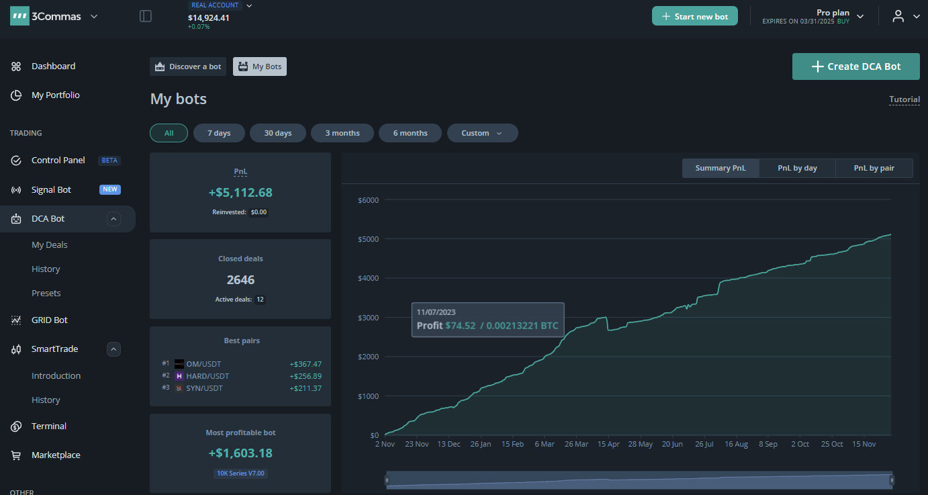The image size is (928, 495).
Task: Select the 3 months filter
Action: 342,133
